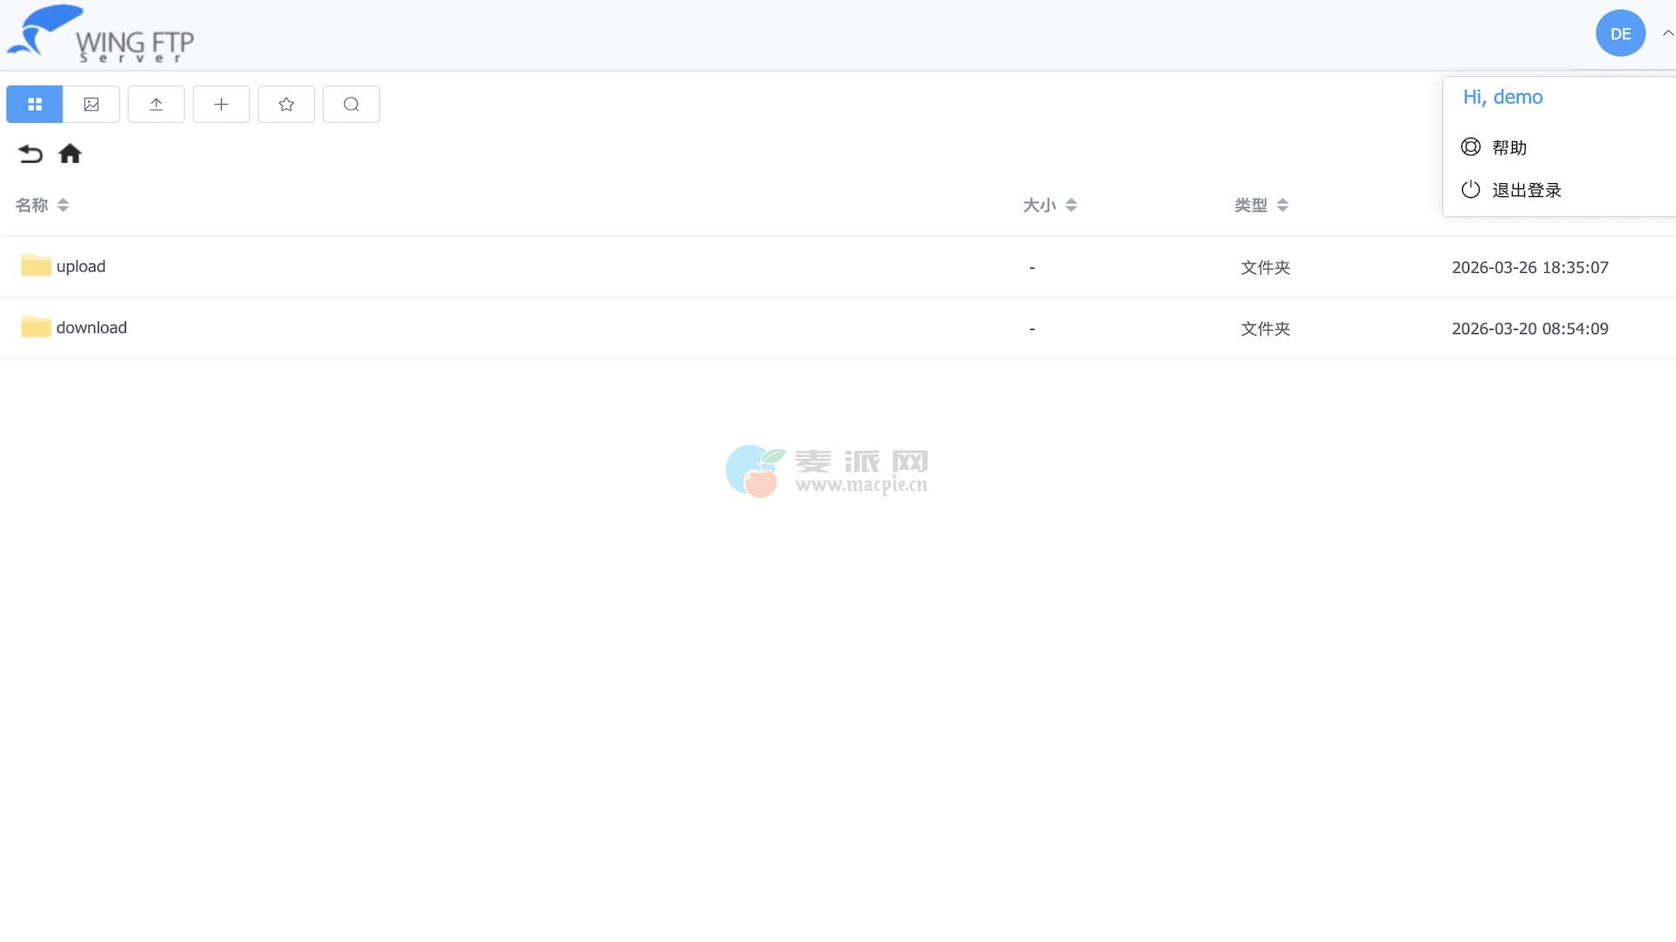Screen dimensions: 1676x942
Task: Go to home directory via house icon
Action: click(x=70, y=154)
